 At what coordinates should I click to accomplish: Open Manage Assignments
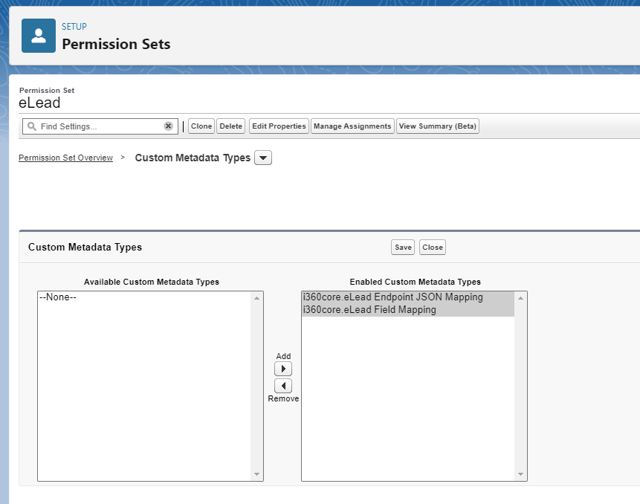tap(352, 126)
